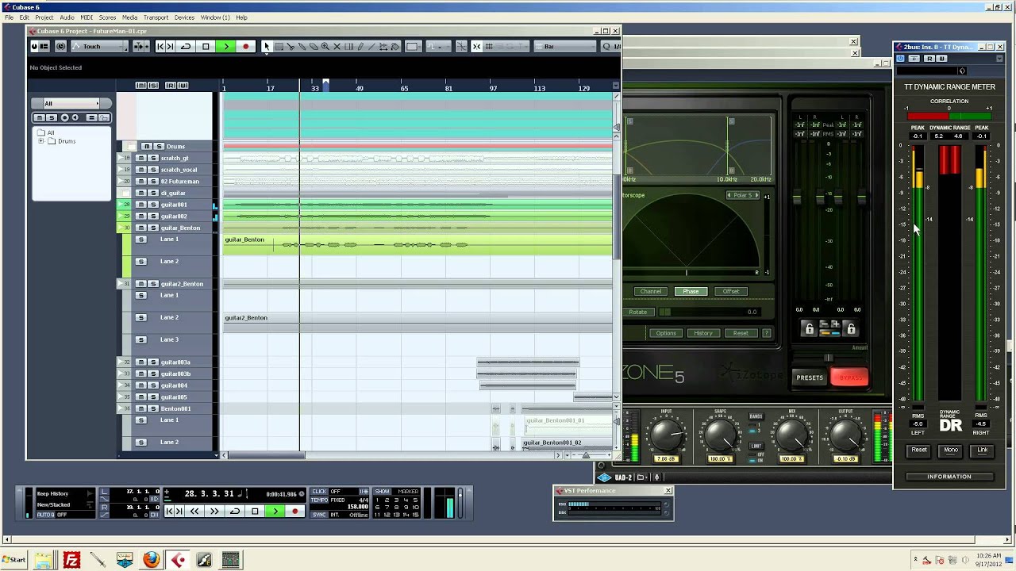Open the quantize preset dropdown in toolbar
This screenshot has height=571, width=1016.
pos(610,47)
